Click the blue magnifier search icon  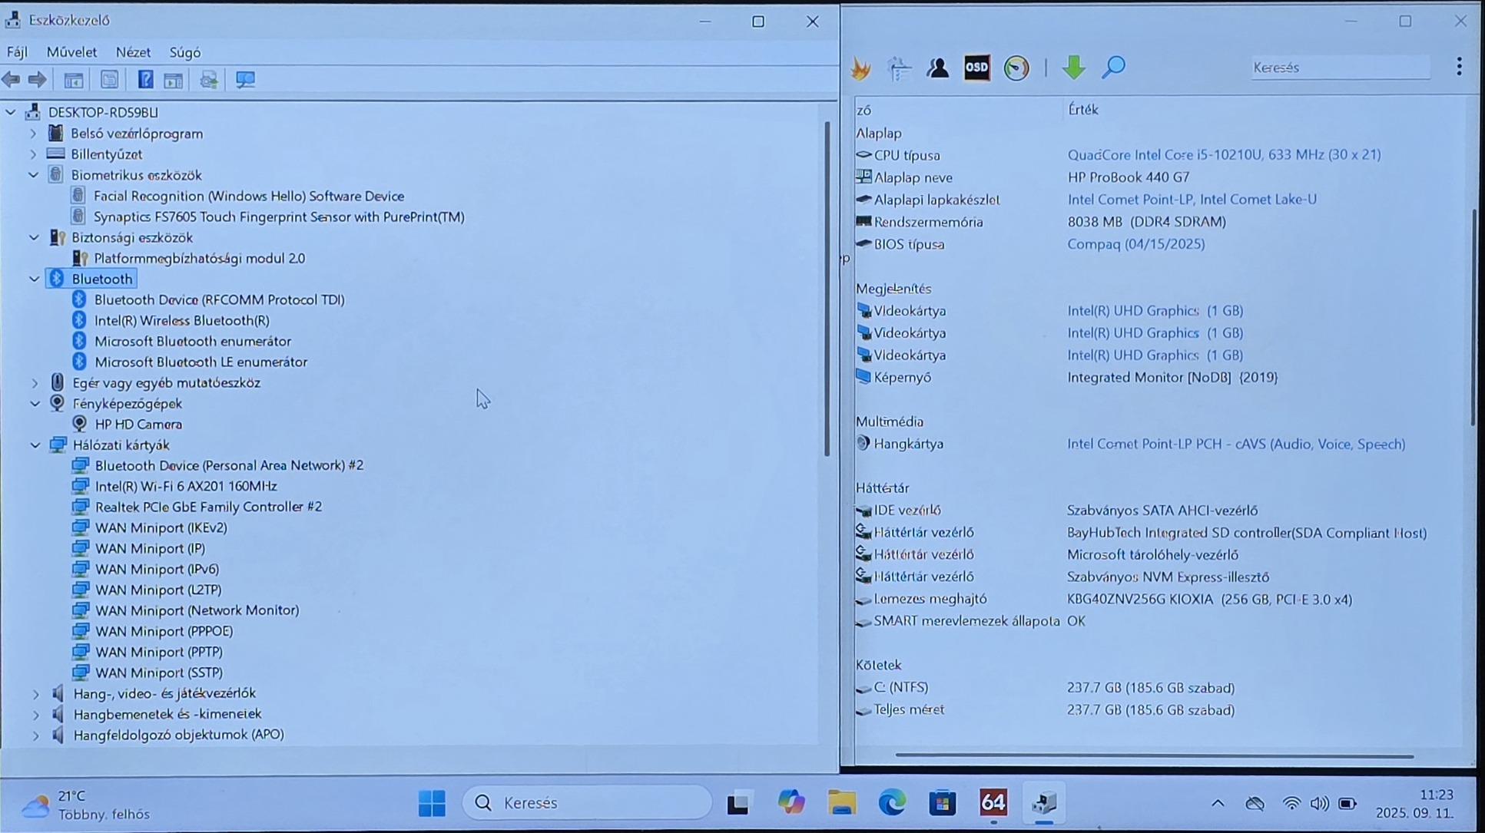[x=1113, y=68]
